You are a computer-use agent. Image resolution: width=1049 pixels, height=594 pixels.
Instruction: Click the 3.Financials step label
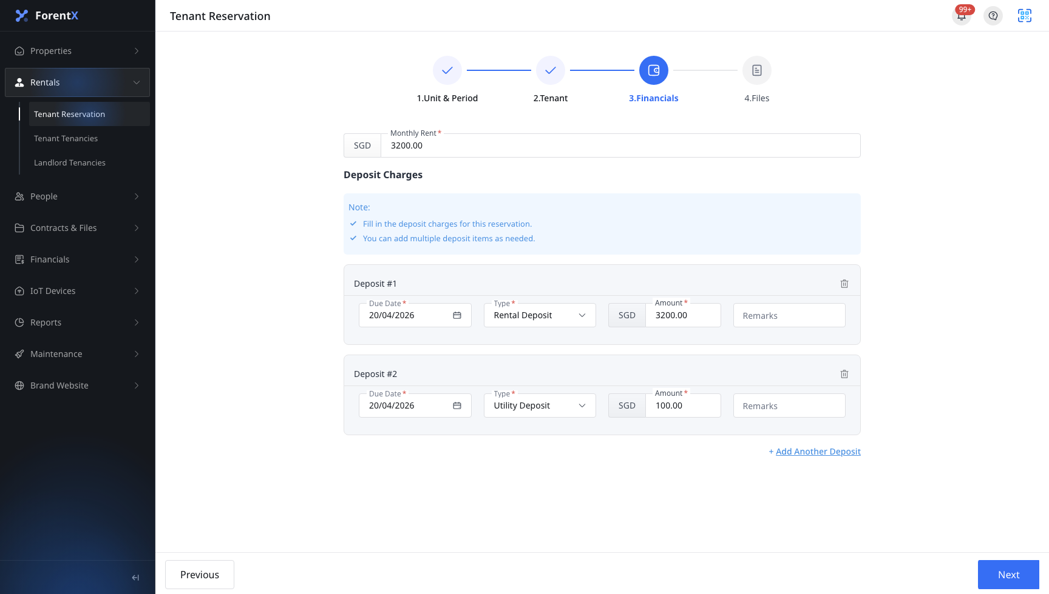click(654, 98)
